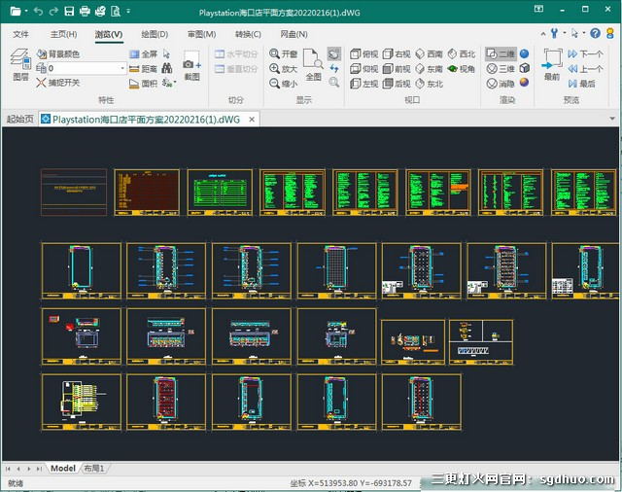
Task: Click 最后 last preview button
Action: (582, 84)
